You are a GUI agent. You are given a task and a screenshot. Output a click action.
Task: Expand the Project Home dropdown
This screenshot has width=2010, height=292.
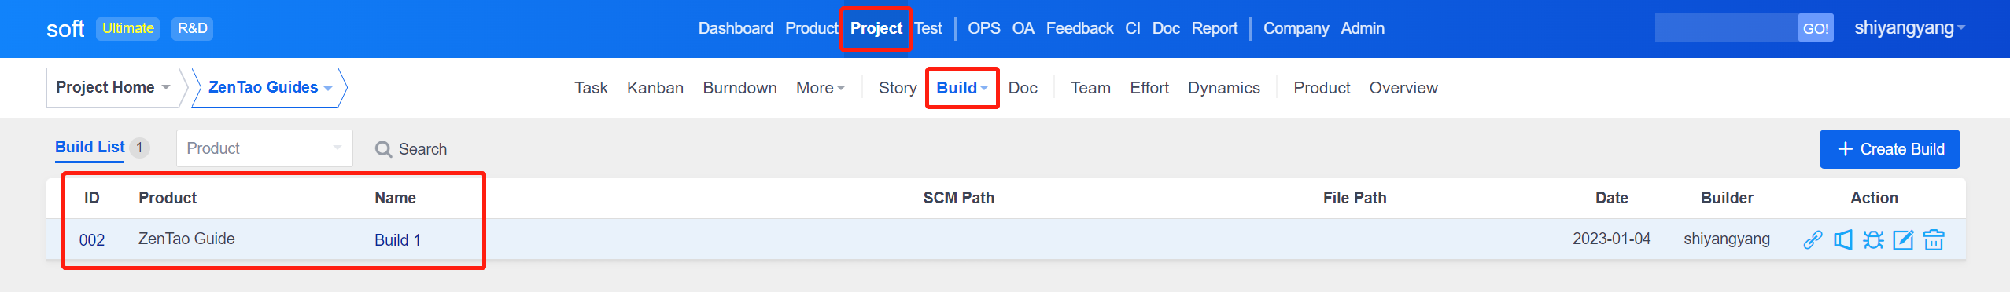click(x=112, y=87)
